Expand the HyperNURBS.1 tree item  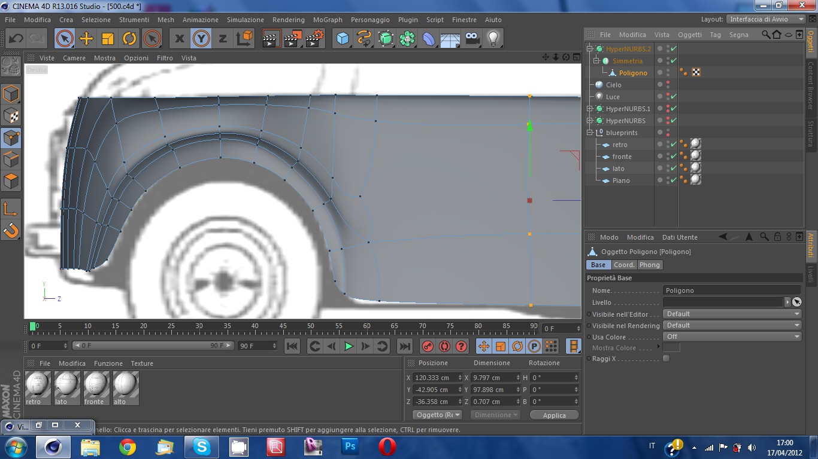[x=590, y=109]
